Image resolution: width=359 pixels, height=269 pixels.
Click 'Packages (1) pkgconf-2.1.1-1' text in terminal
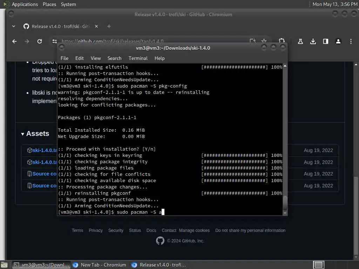[x=97, y=118]
